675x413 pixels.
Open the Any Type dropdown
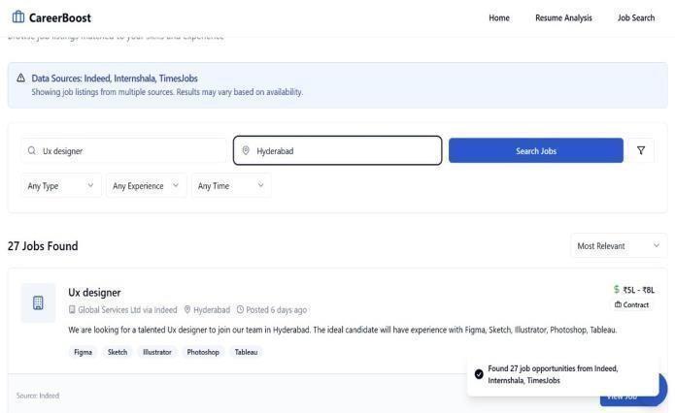[x=61, y=185]
